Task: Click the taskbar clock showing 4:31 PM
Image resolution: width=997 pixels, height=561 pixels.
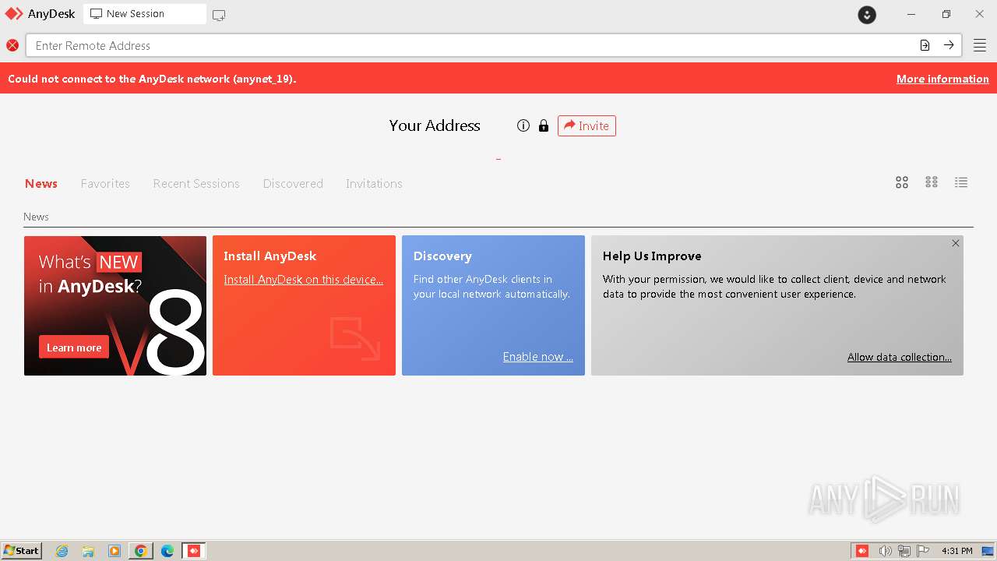Action: (x=956, y=551)
